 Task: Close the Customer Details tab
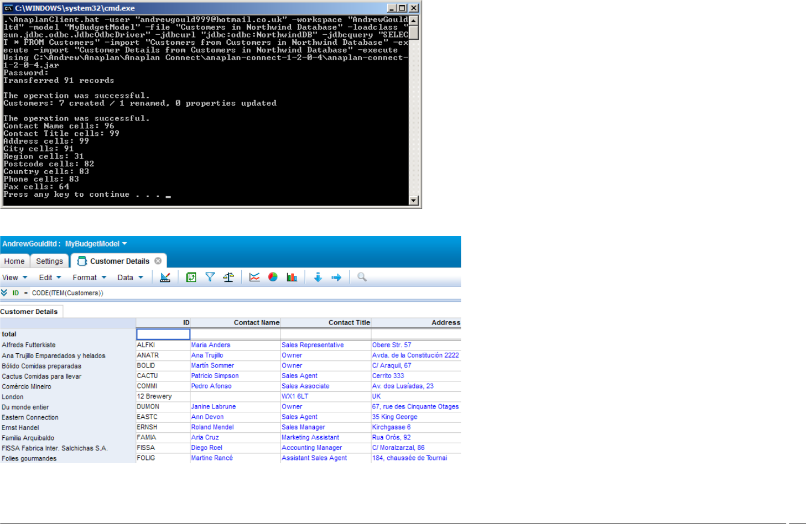158,261
